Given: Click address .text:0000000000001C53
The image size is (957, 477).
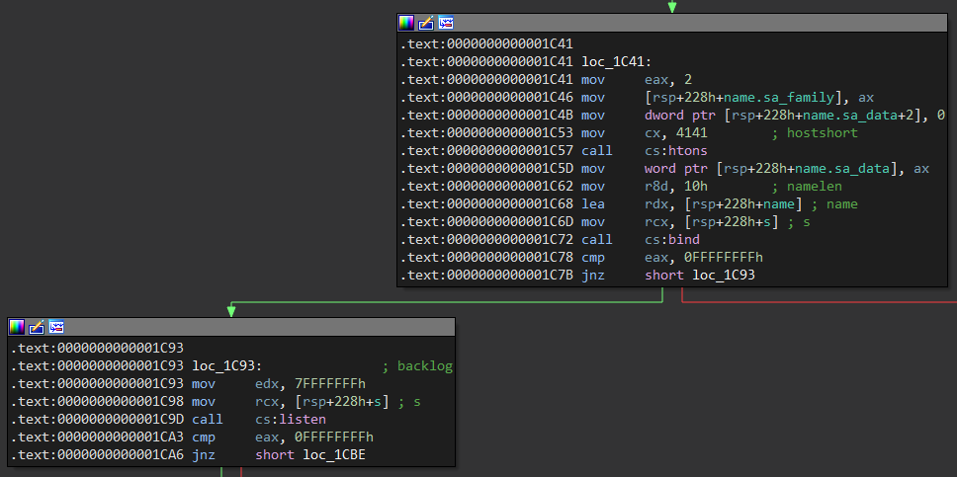Looking at the screenshot, I should point(487,132).
